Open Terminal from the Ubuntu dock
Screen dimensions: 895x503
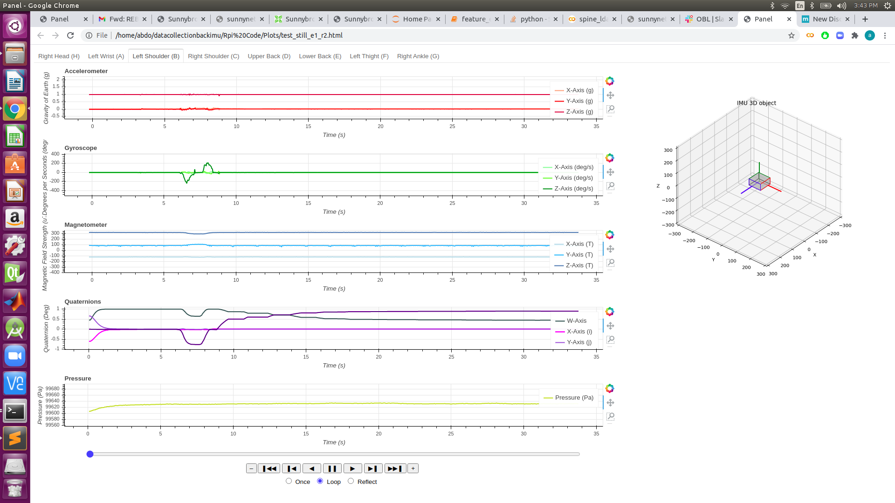click(x=14, y=411)
